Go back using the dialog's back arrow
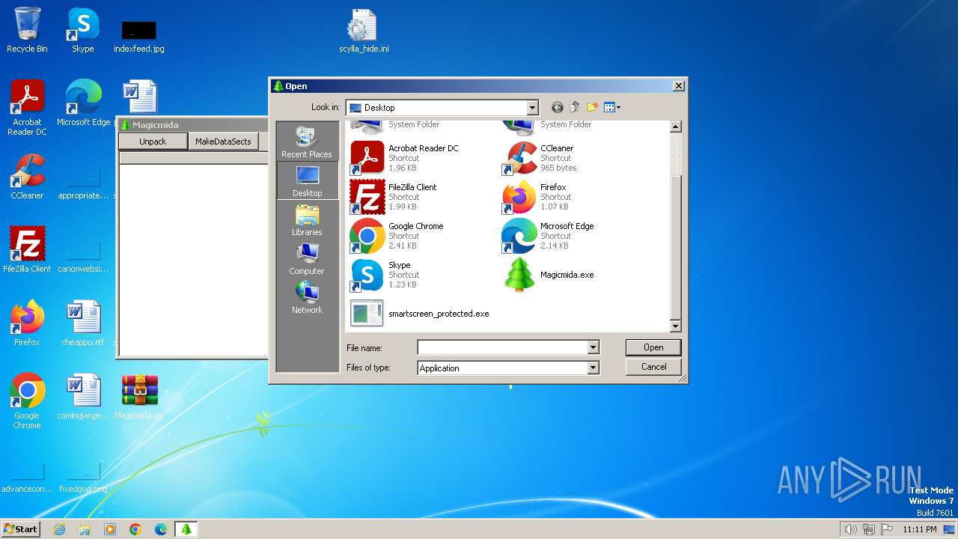The image size is (958, 539). (x=557, y=108)
